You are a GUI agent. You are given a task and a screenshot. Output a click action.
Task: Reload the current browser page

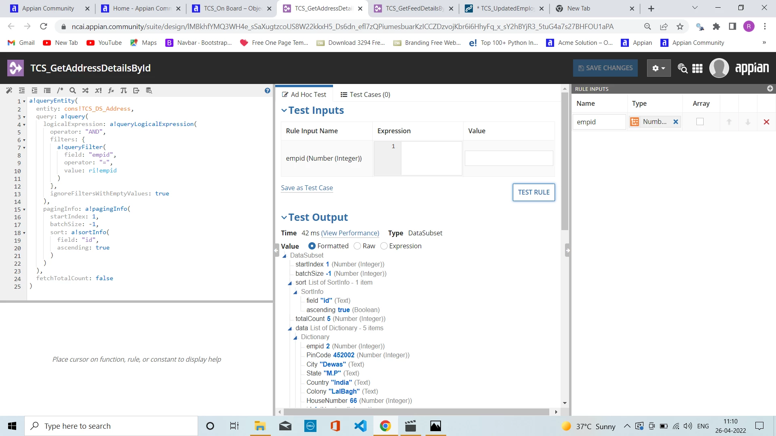click(x=44, y=27)
